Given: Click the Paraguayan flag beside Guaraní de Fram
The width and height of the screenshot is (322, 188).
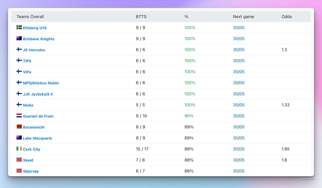Looking at the screenshot, I should coord(19,116).
